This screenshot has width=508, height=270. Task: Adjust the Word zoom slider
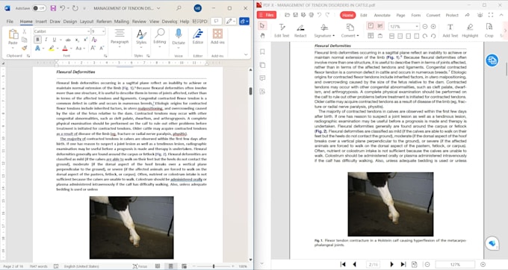(x=214, y=266)
